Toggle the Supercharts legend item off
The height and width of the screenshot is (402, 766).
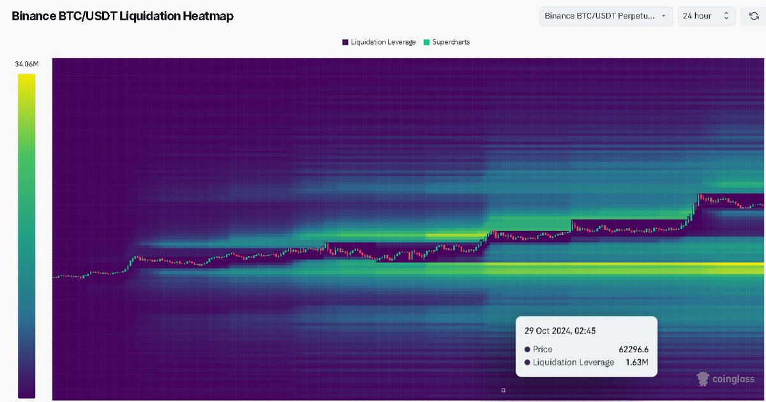tap(446, 42)
